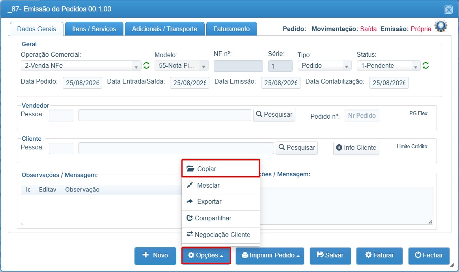The height and width of the screenshot is (272, 459).
Task: Focus the Cliente name field
Action: 176,148
